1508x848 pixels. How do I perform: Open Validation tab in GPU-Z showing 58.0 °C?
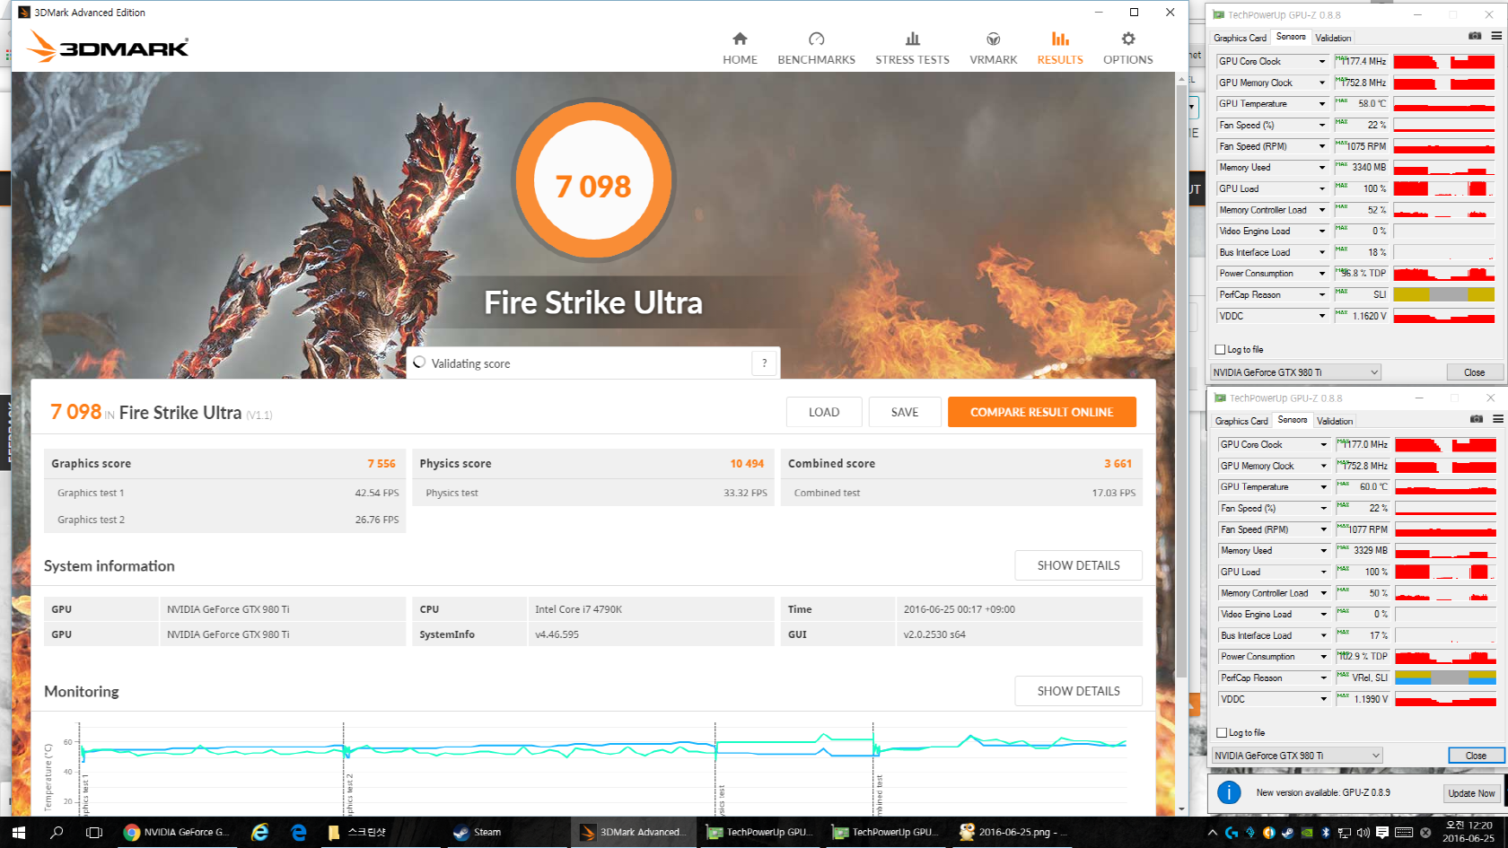(1333, 38)
